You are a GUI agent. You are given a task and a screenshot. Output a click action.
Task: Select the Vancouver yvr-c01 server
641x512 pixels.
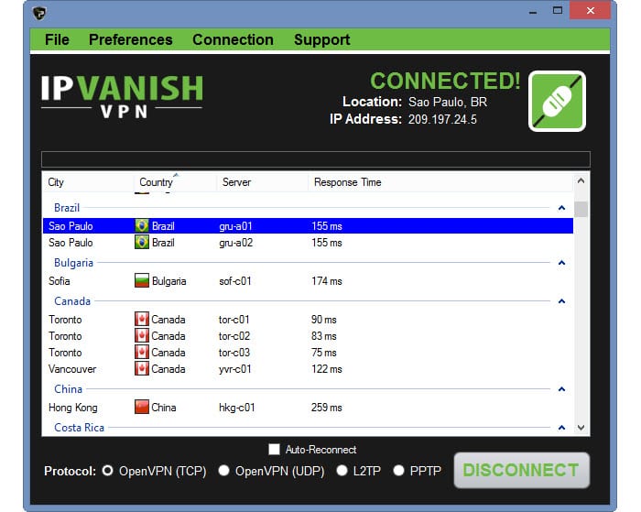pyautogui.click(x=308, y=368)
